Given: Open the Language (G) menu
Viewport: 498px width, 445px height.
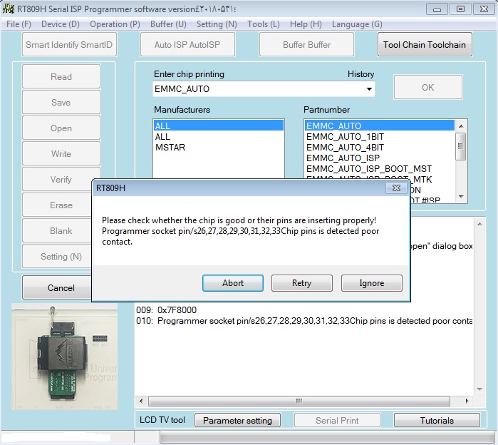Looking at the screenshot, I should [357, 24].
